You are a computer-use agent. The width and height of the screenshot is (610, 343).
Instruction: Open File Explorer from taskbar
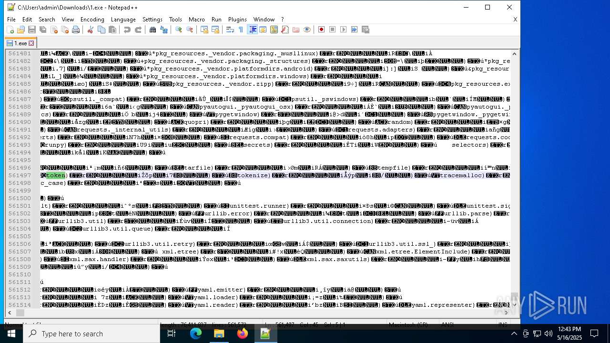coord(219,333)
